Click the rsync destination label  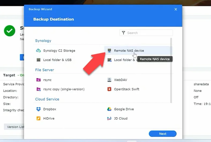coord(47,80)
